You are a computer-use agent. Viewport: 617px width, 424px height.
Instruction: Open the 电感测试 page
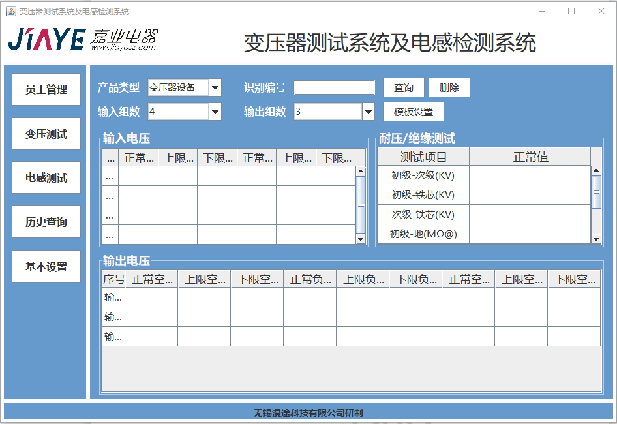tap(46, 178)
